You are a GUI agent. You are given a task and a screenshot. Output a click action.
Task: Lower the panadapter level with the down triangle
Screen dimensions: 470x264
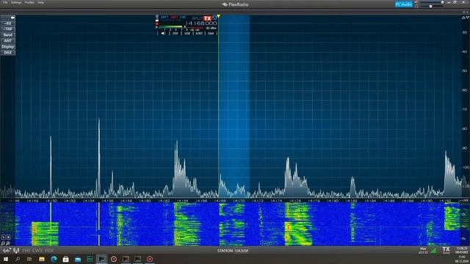[x=468, y=18]
